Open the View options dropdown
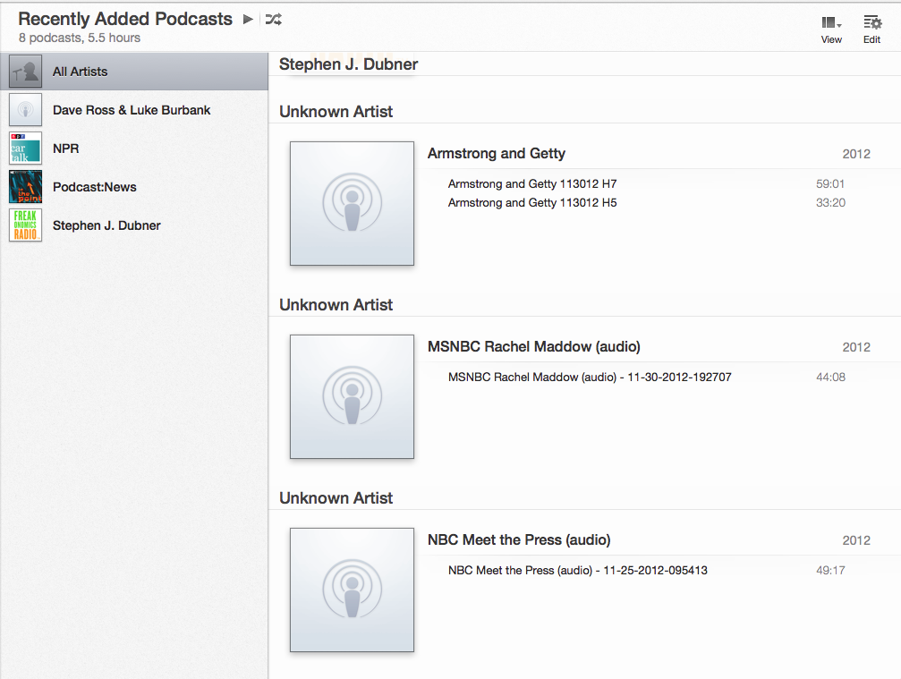The image size is (901, 679). (x=831, y=30)
